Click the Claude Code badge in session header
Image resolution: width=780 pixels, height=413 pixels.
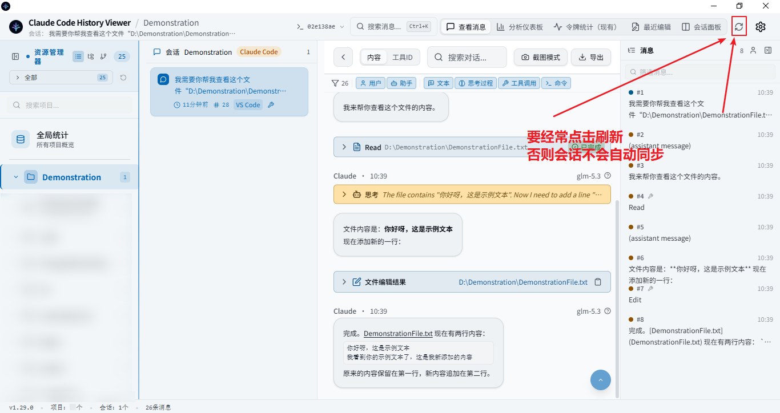point(259,52)
